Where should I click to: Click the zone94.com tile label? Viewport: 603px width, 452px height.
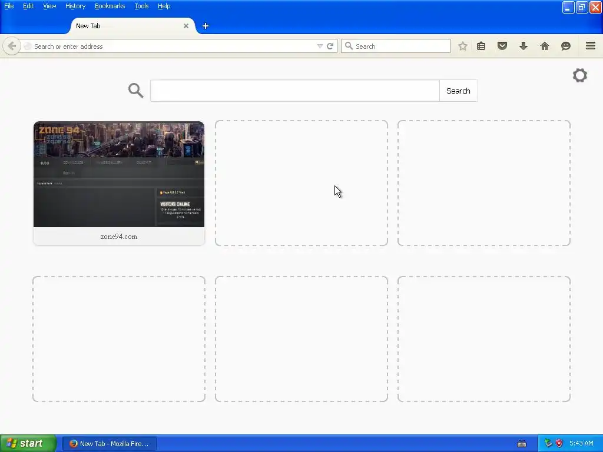[x=119, y=237]
